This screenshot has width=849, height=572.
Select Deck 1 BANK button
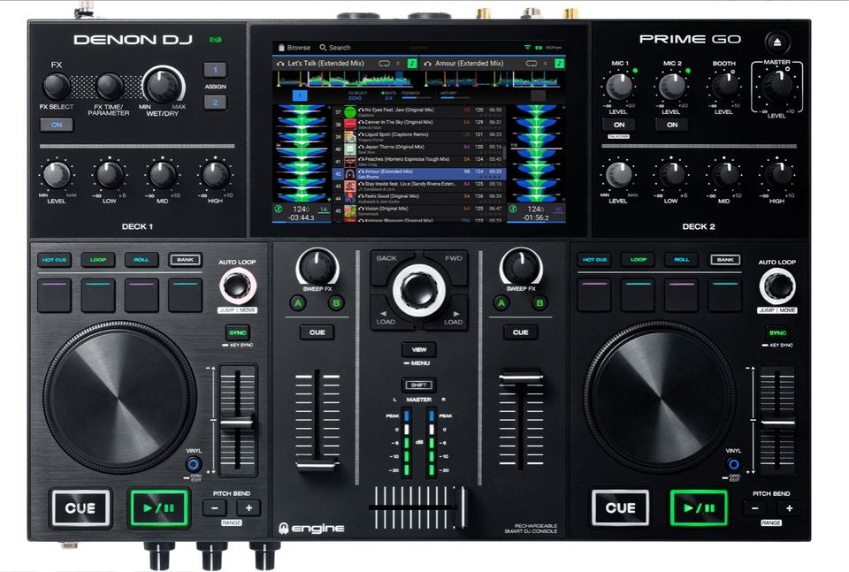[x=185, y=260]
